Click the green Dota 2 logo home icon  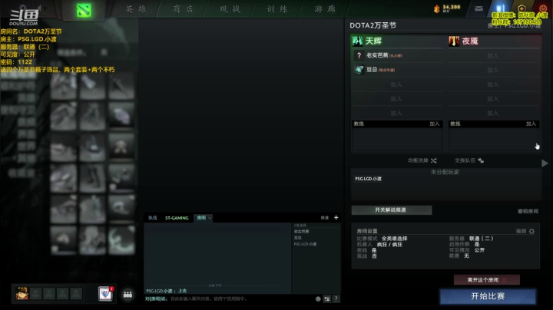[84, 10]
